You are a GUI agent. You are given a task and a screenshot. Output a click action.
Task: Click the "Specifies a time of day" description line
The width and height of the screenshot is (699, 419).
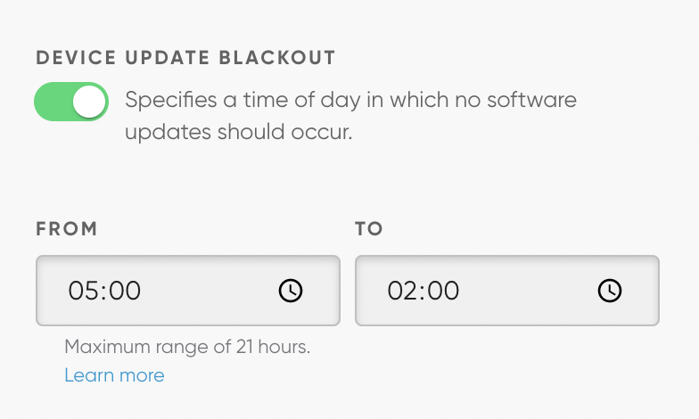tap(350, 99)
